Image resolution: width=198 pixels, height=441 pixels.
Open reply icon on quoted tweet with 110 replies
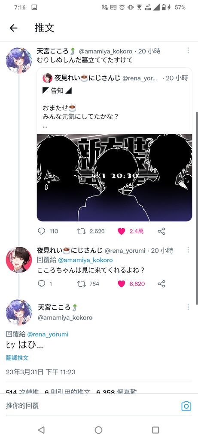(42, 231)
